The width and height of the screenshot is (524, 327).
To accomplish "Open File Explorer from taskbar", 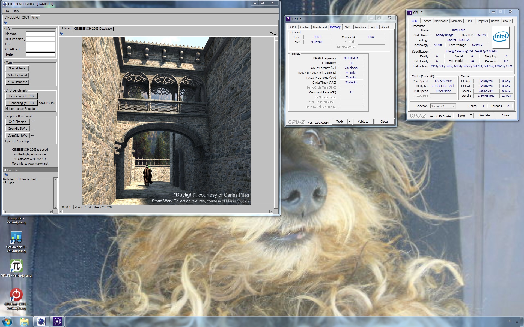I will [x=24, y=322].
